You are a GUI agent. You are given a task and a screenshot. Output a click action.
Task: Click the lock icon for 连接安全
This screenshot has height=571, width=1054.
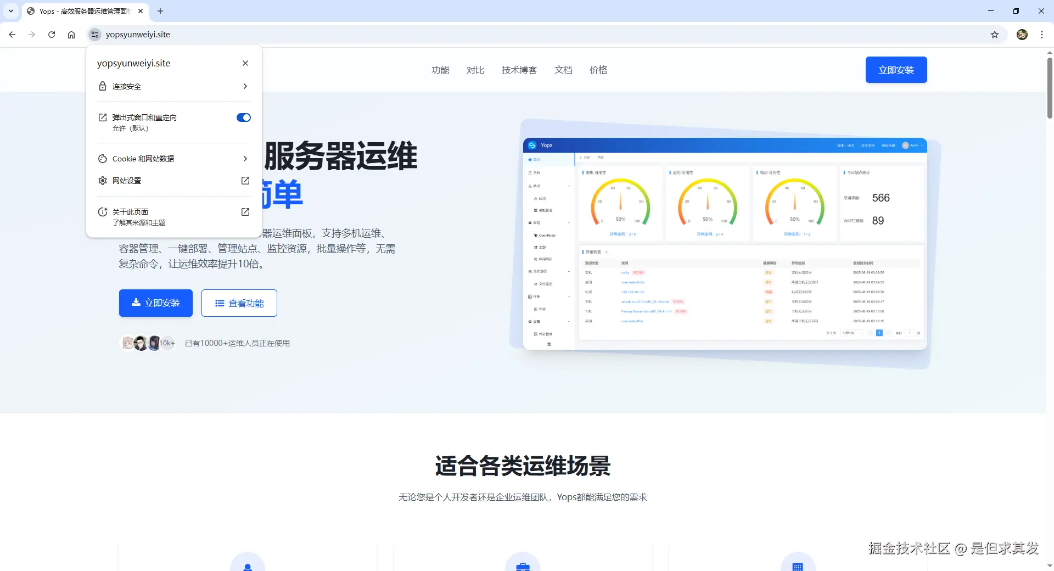pos(103,86)
